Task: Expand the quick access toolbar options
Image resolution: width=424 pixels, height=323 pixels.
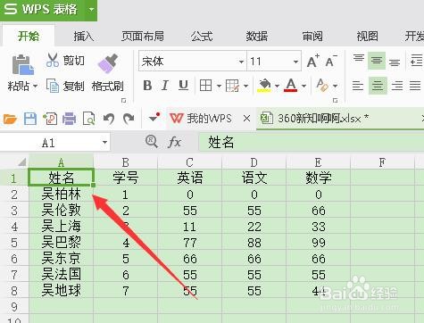Action: (x=154, y=118)
